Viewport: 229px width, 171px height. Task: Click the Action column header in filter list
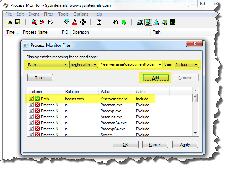click(152, 92)
